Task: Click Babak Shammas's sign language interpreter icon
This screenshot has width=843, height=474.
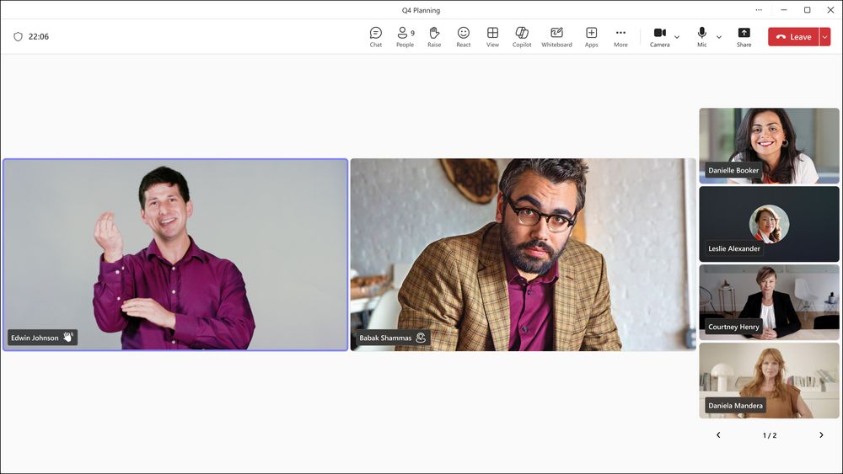Action: [421, 338]
